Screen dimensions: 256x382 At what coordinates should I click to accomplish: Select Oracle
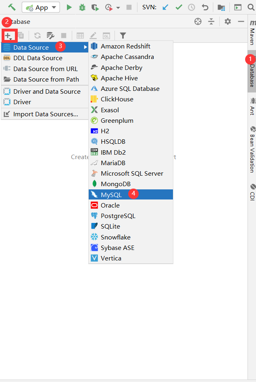[x=131, y=205]
